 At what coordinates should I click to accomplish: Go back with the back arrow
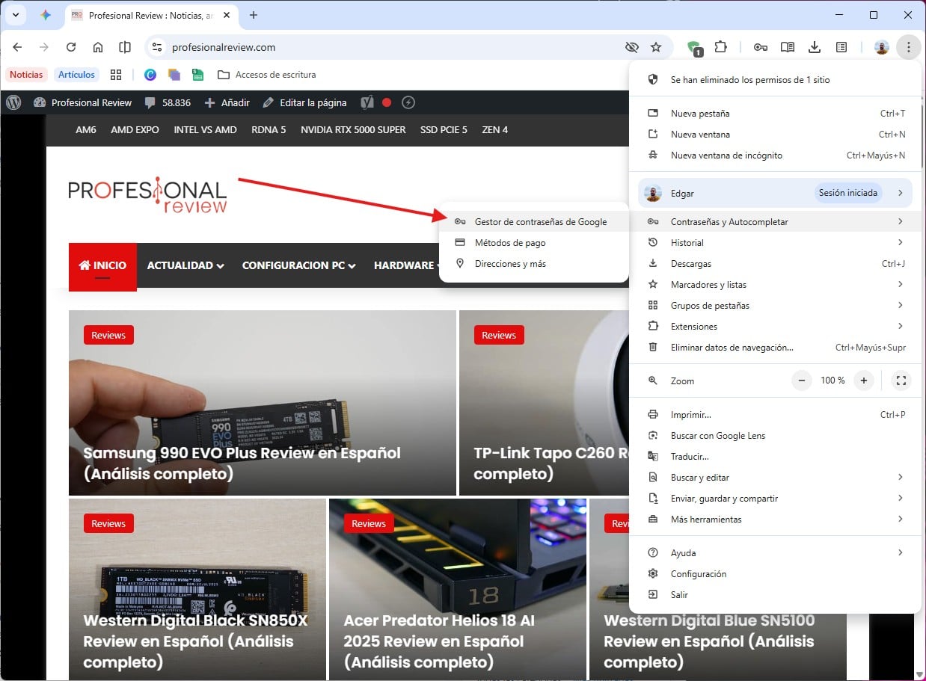(x=17, y=47)
